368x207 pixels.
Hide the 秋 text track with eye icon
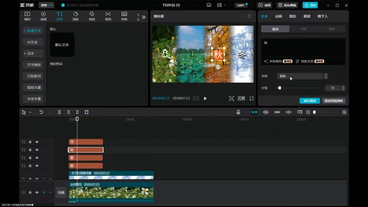(x=37, y=150)
